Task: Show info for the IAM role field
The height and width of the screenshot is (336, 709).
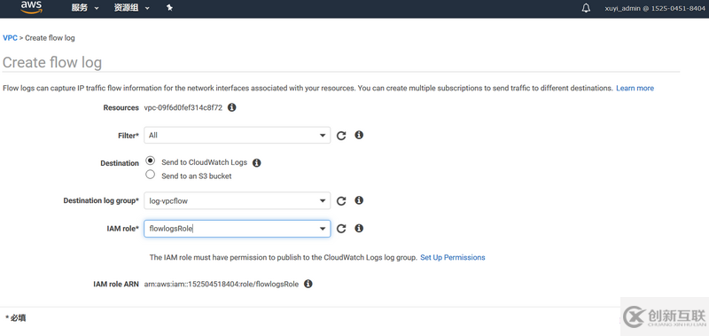Action: pyautogui.click(x=359, y=229)
